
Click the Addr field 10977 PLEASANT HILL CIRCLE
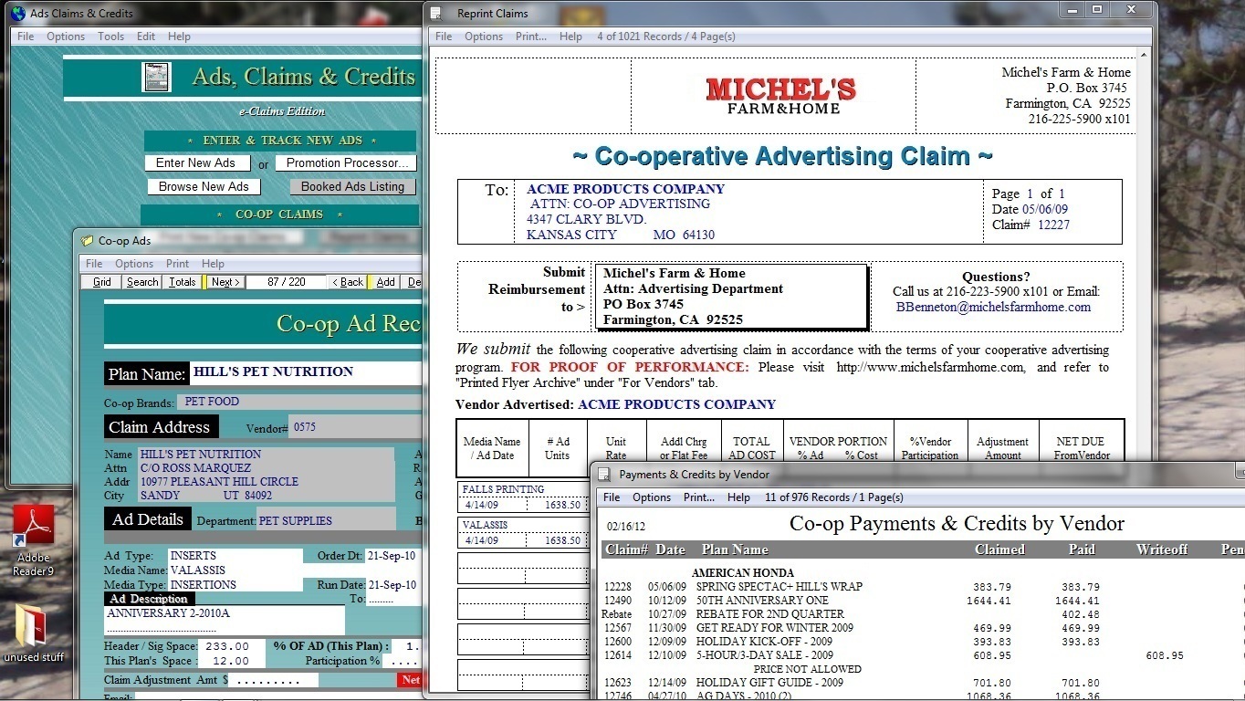[x=266, y=482]
